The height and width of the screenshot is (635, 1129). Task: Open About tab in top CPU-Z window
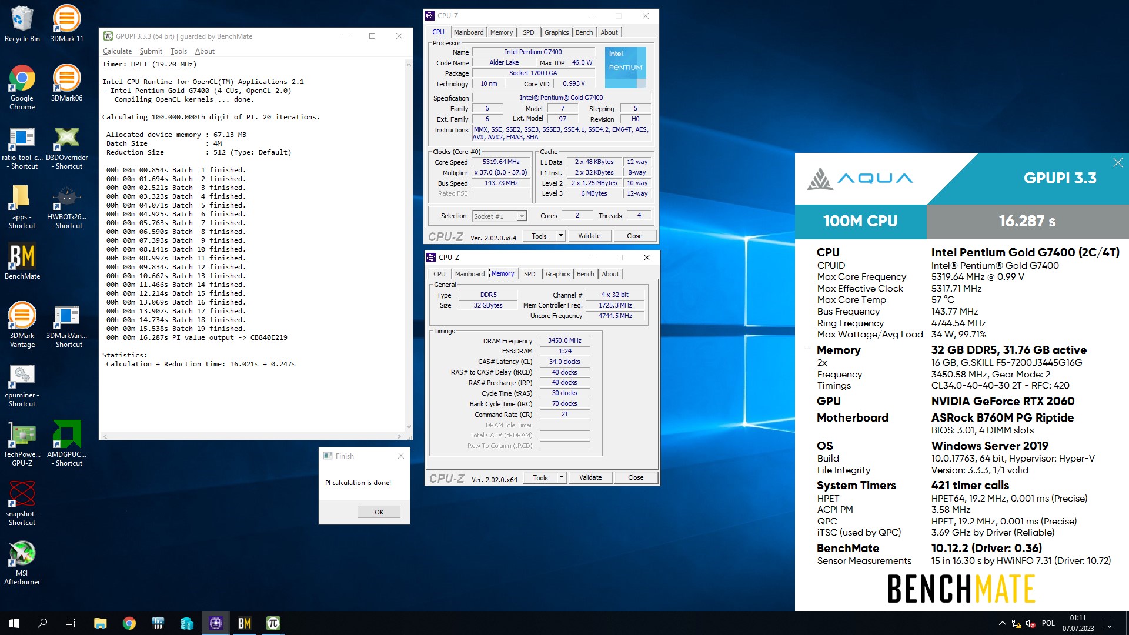point(609,32)
